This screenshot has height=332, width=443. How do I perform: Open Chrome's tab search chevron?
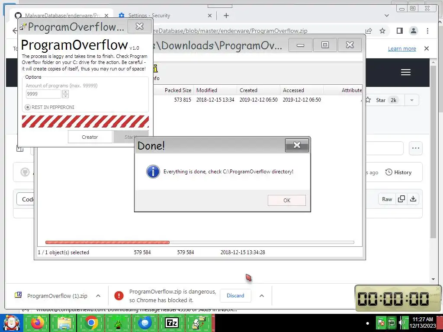(x=387, y=16)
